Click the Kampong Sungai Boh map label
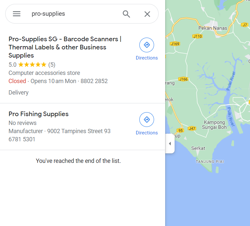The height and width of the screenshot is (226, 250). 214,125
